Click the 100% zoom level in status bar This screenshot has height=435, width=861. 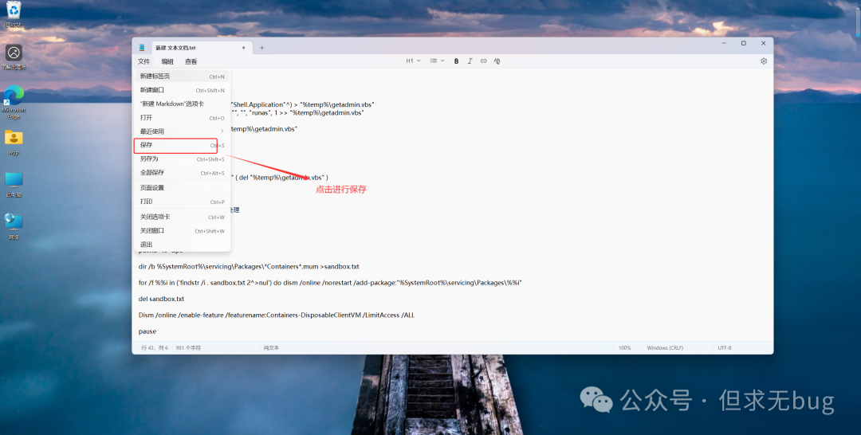point(624,348)
